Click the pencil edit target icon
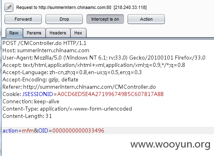 pos(9,7)
